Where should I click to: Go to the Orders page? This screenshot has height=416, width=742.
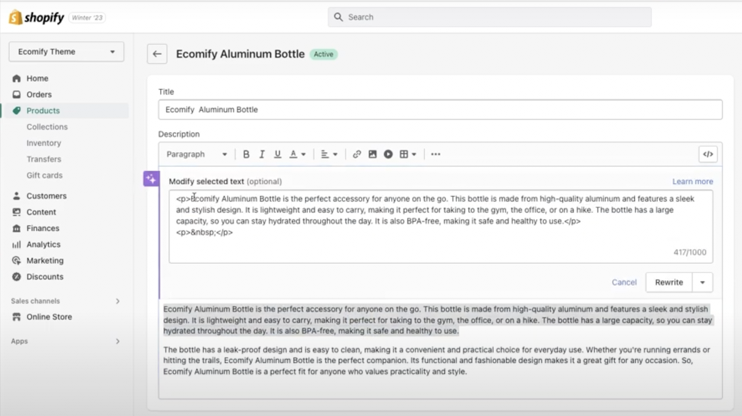[x=39, y=94]
